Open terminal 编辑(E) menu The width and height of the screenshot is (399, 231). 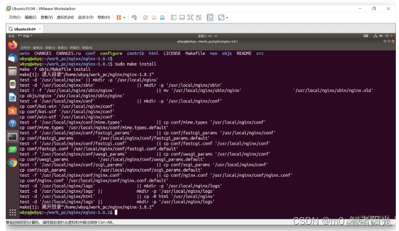pyautogui.click(x=38, y=48)
